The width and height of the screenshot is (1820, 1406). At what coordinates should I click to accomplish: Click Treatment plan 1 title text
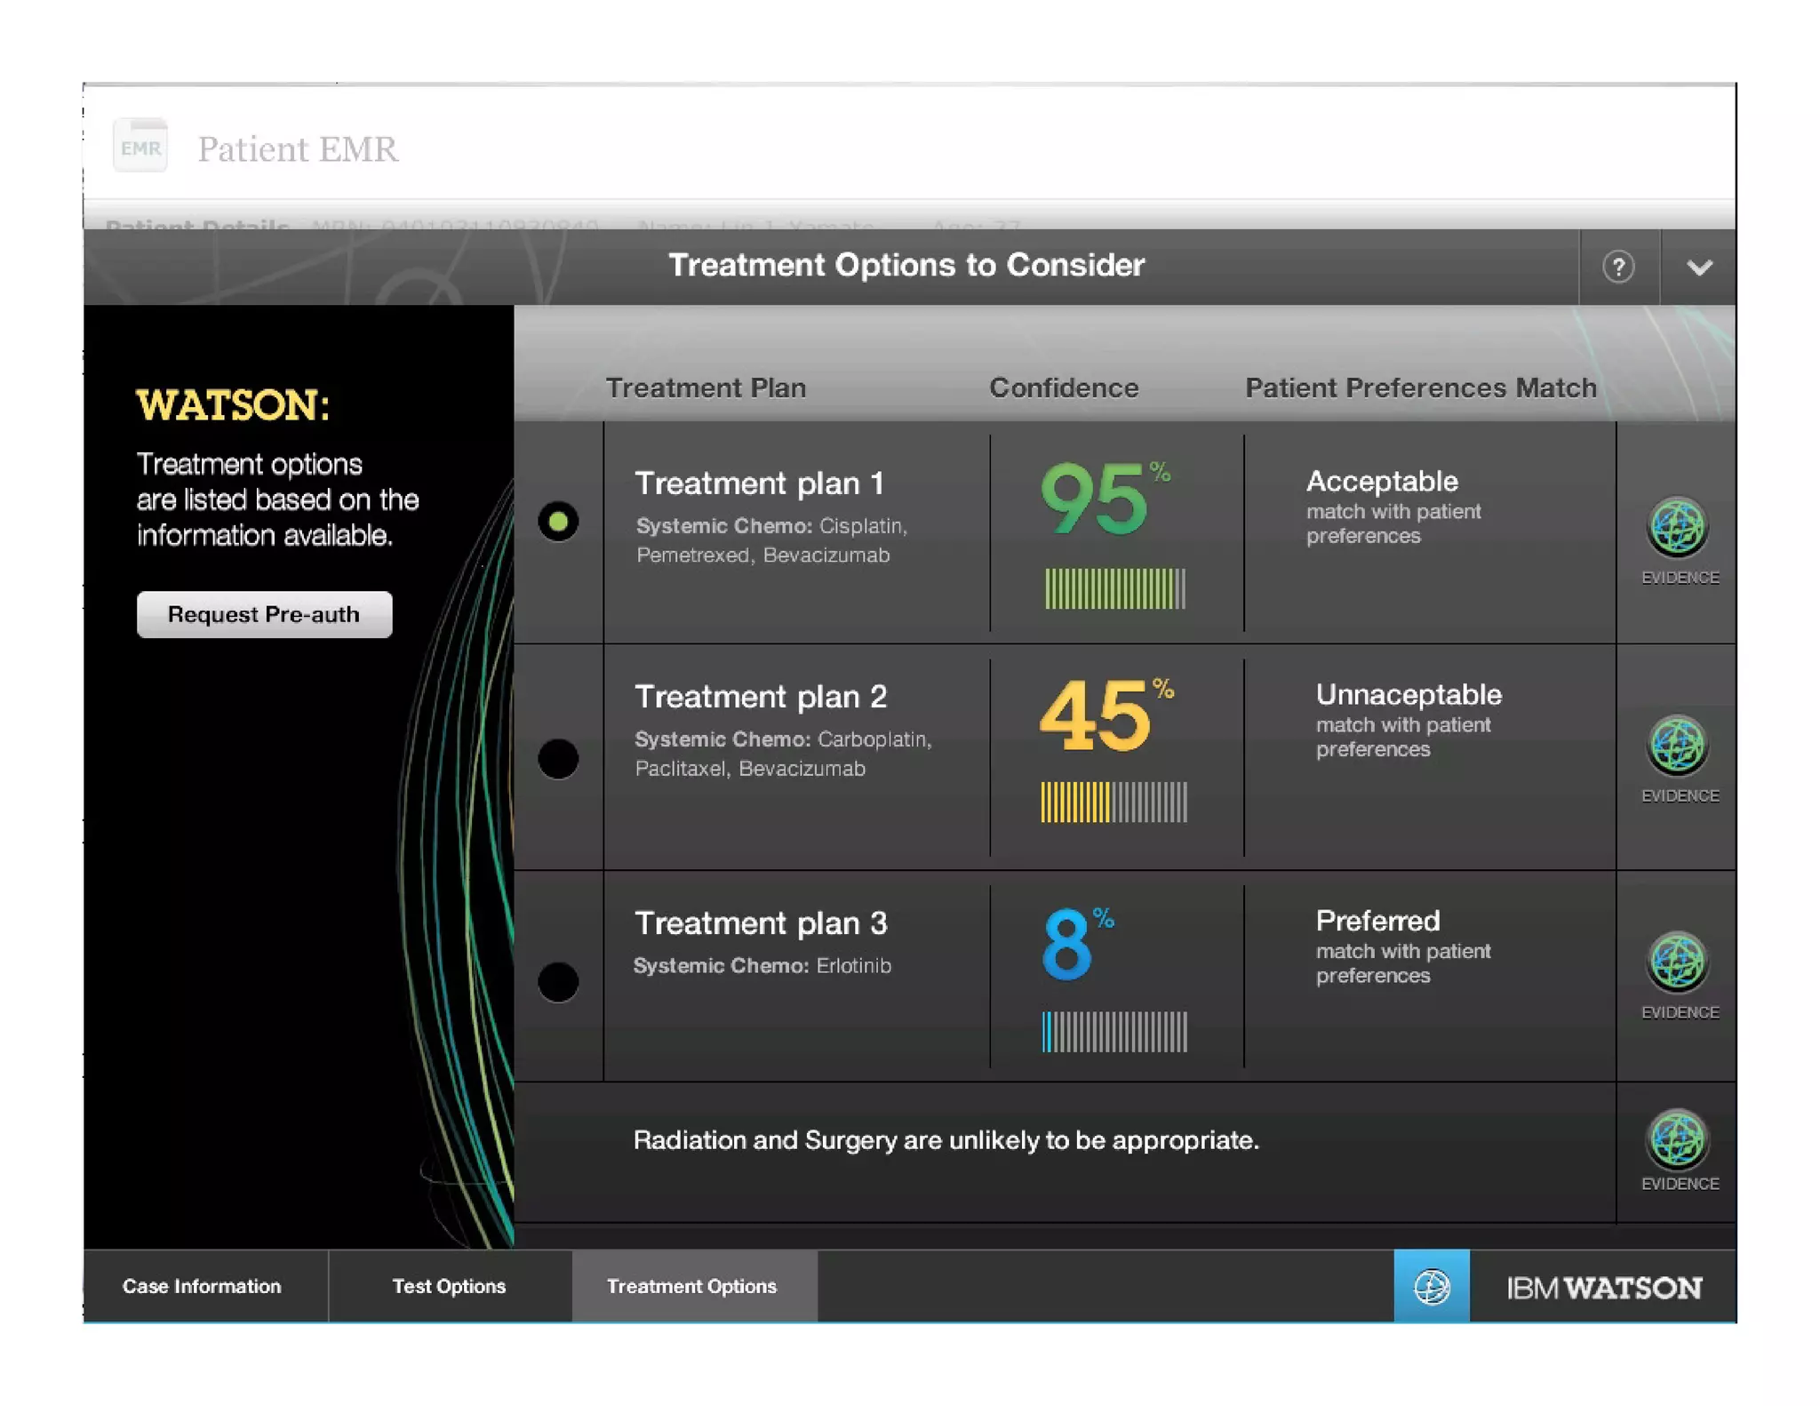click(x=759, y=483)
